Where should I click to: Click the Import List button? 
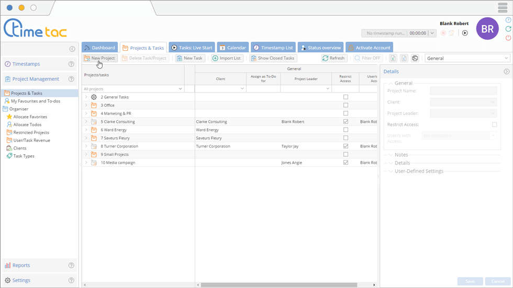click(x=227, y=58)
